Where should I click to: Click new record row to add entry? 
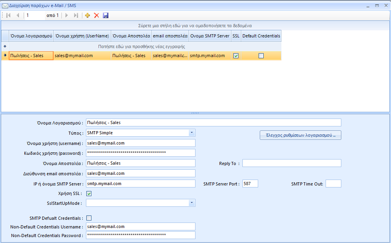(141, 46)
